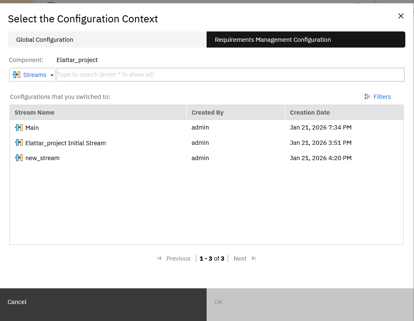This screenshot has height=321, width=414.
Task: Click the last-page arrow icon in pagination
Action: coord(253,258)
